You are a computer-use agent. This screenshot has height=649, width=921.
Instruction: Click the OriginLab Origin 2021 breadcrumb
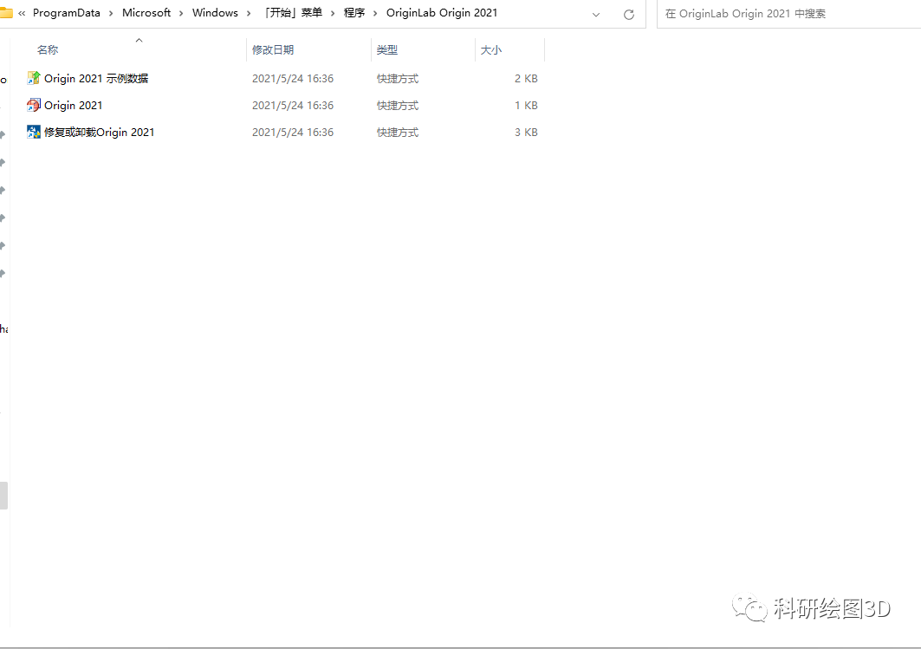[442, 13]
